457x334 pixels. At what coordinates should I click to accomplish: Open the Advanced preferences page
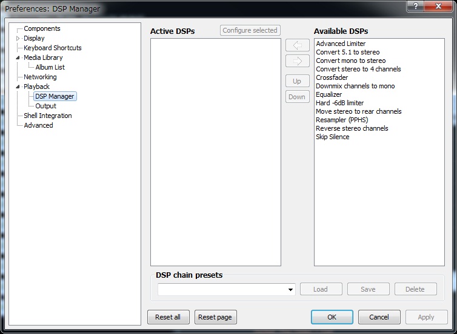point(38,125)
